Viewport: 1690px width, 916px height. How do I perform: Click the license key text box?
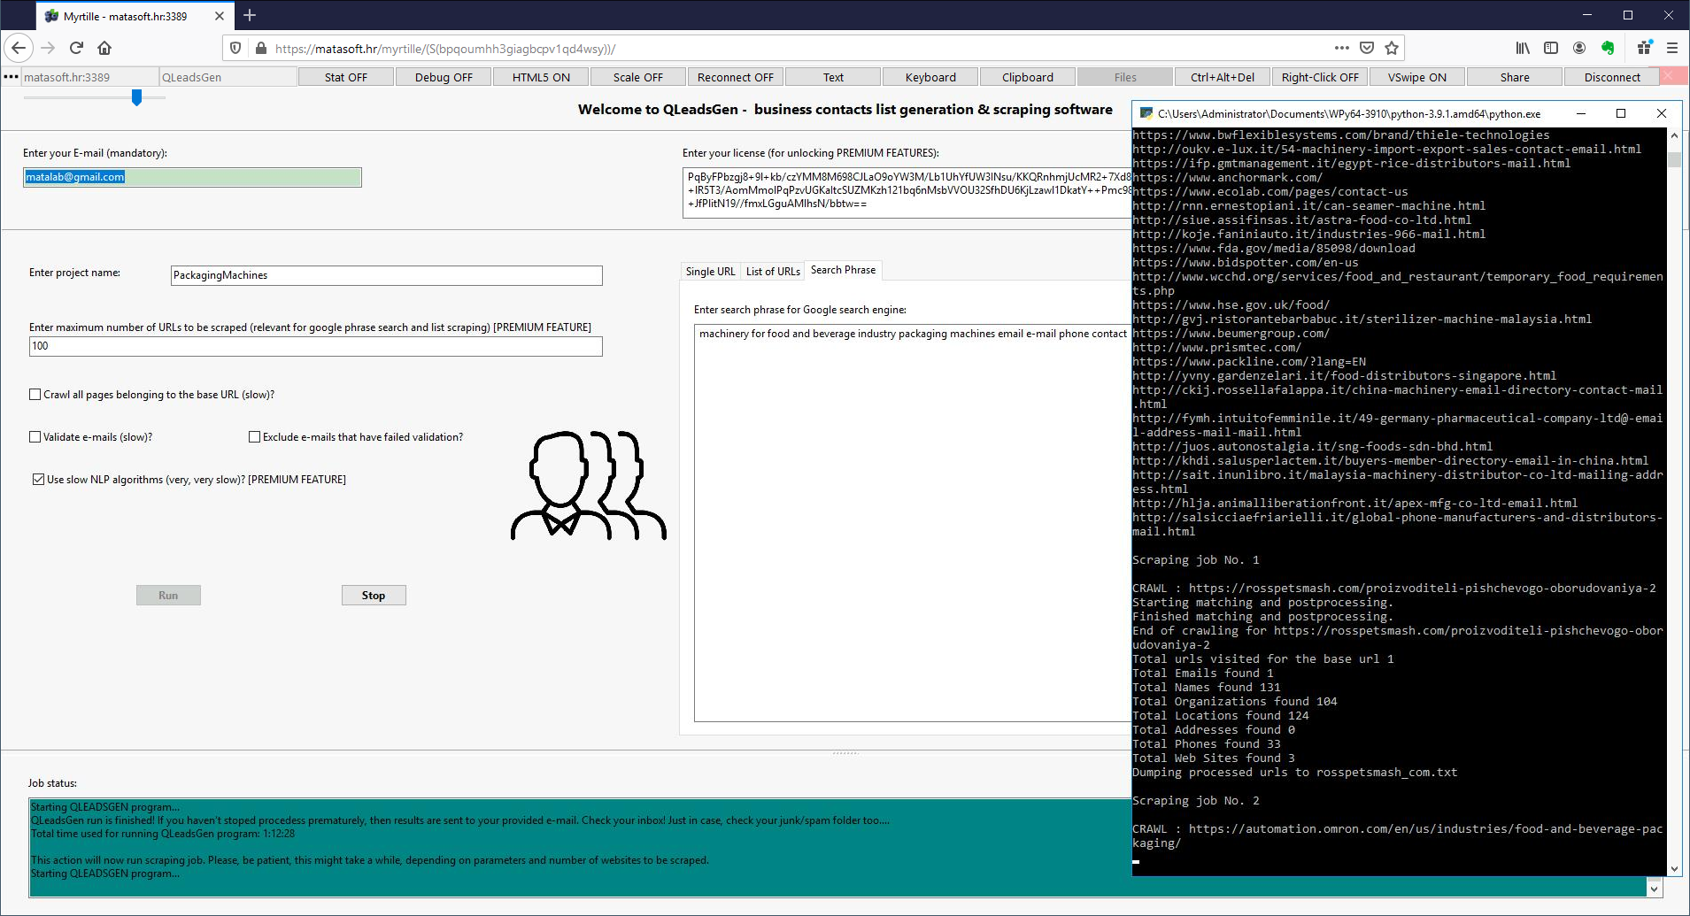point(907,193)
